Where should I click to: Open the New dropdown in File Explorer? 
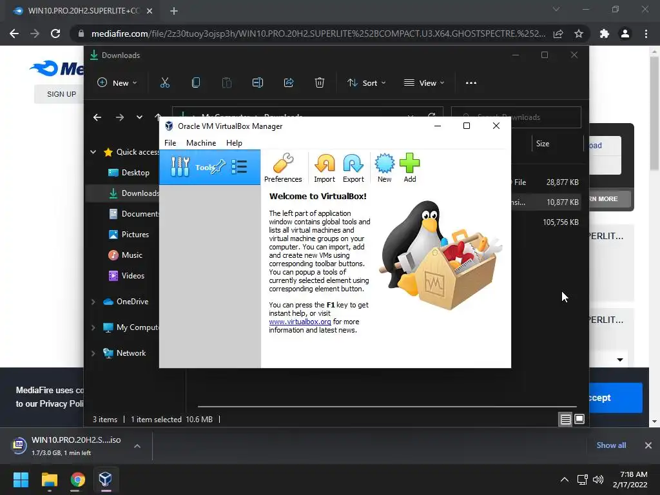pos(117,83)
